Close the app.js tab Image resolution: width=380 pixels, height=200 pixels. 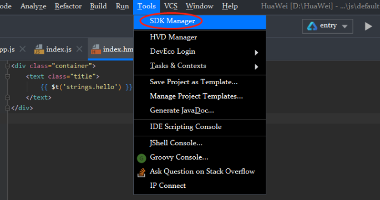coord(22,49)
